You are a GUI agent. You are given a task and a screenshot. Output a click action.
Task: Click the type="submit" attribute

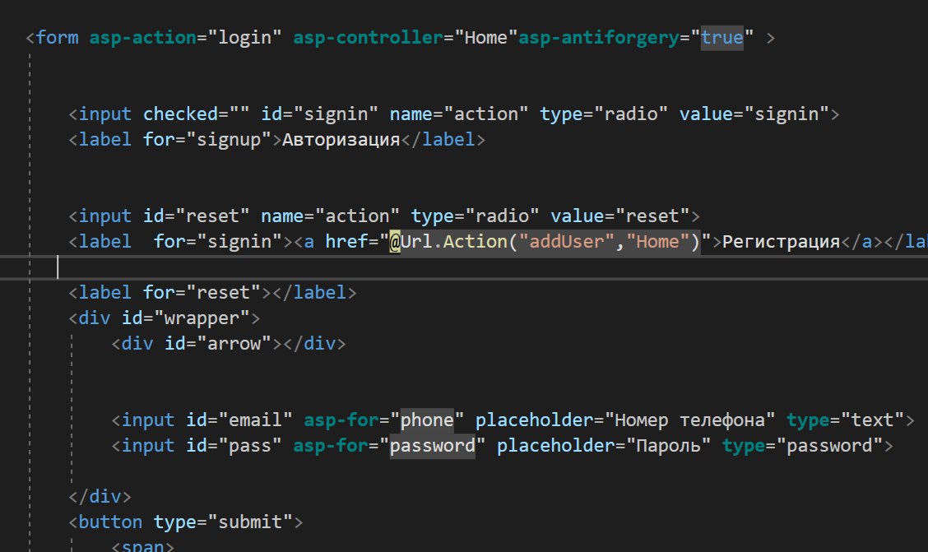(223, 522)
